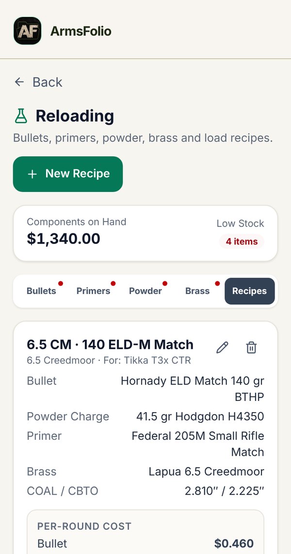Click the red dot on Bullets tab
This screenshot has width=291, height=554.
tap(61, 283)
